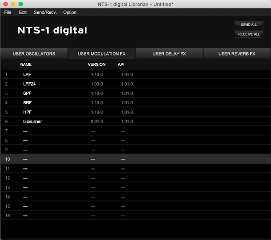Select the LPF24 effect row
Viewport: 271px width, 240px height.
(135, 84)
